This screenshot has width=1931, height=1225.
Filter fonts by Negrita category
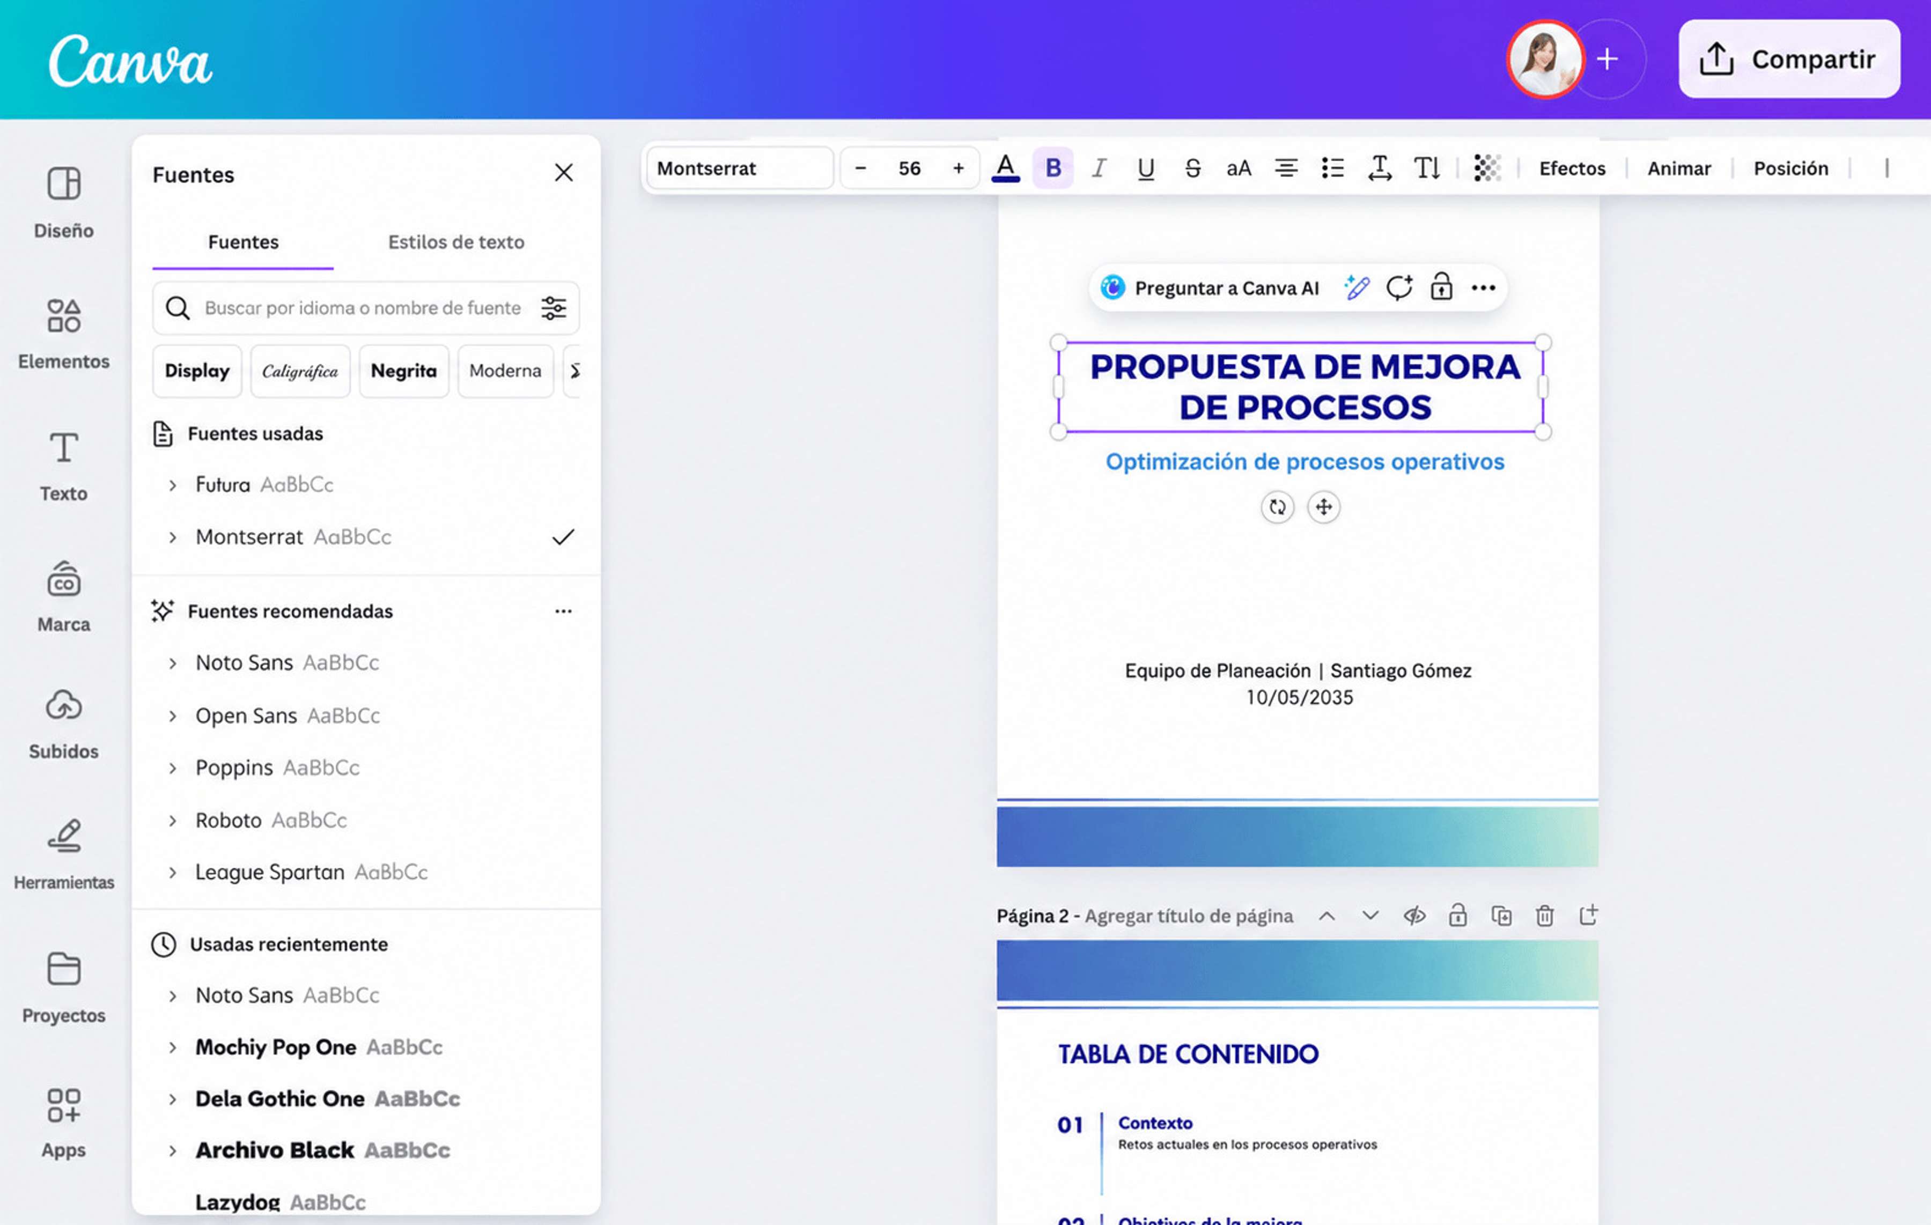403,371
